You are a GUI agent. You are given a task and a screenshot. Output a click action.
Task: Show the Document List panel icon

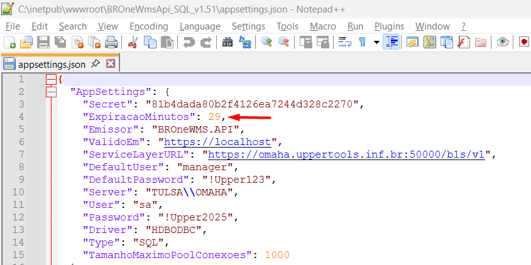[447, 42]
